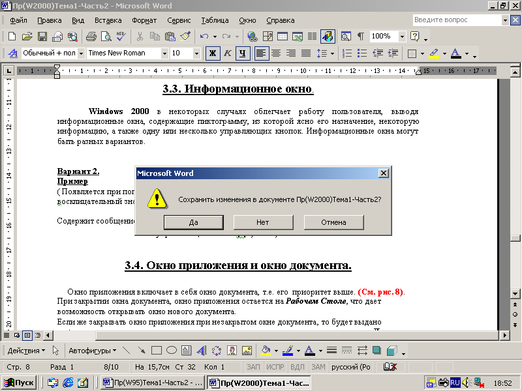This screenshot has width=522, height=391.
Task: Increase paragraph indent
Action: click(x=393, y=53)
